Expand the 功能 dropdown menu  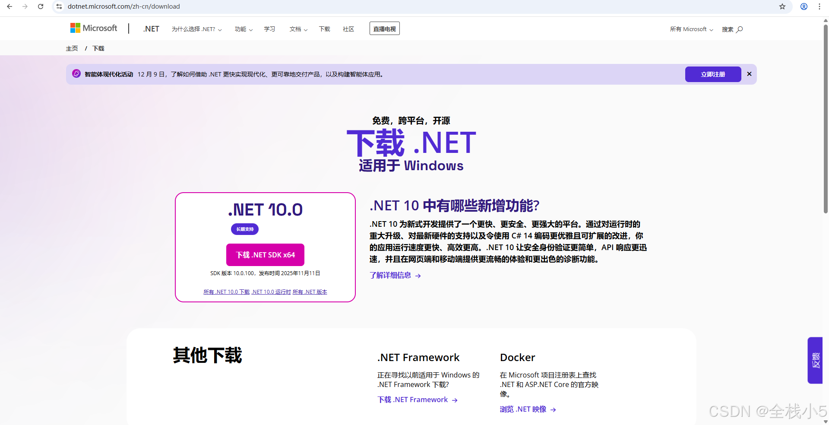244,29
